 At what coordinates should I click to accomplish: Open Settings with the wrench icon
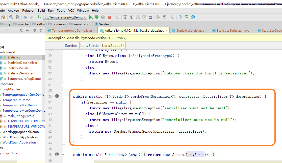click(x=158, y=17)
